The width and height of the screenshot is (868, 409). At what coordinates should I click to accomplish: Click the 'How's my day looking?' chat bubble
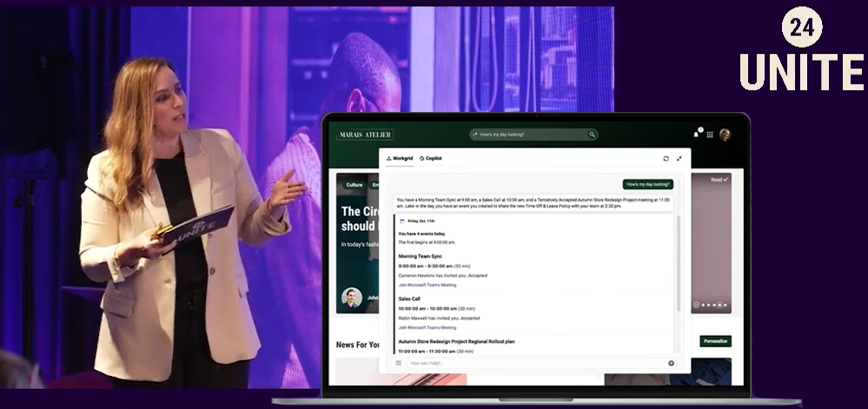pyautogui.click(x=647, y=184)
